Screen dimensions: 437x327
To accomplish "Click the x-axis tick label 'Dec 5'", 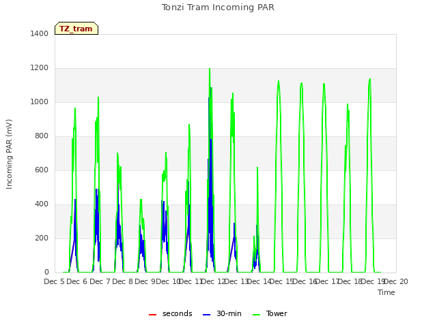I will 54,281.
